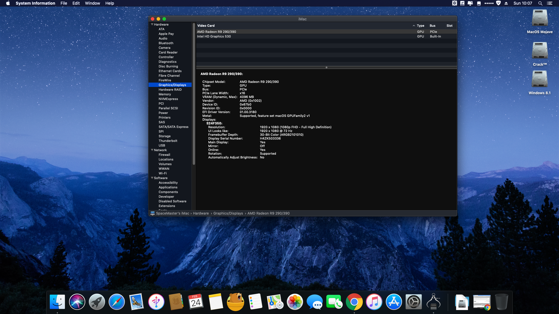Select Extensions under Software
This screenshot has height=314, width=559.
click(x=167, y=206)
